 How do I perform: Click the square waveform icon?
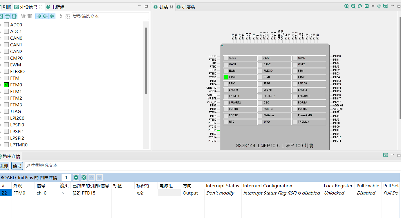point(30,16)
